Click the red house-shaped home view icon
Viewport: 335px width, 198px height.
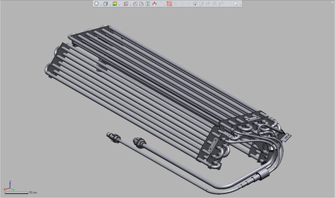pyautogui.click(x=154, y=4)
